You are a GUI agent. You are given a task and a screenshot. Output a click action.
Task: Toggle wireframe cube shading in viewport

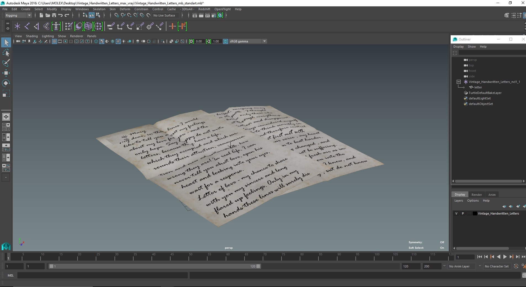coord(96,41)
